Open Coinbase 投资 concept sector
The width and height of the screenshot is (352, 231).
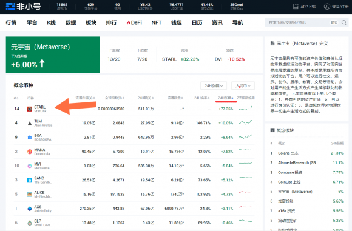290,172
